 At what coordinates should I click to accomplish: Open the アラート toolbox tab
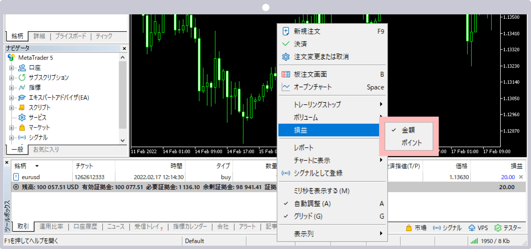(x=247, y=227)
